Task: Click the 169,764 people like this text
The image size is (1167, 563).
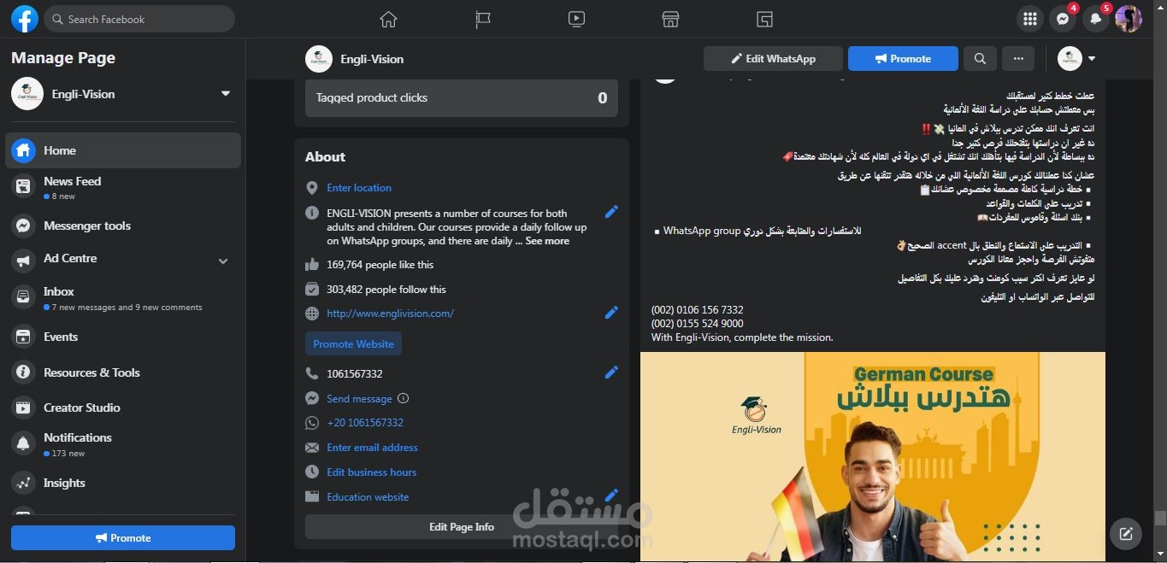Action: point(380,265)
